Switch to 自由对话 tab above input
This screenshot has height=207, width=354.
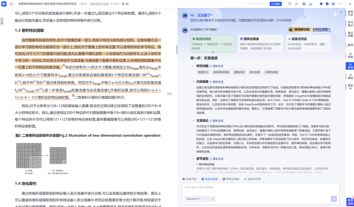(189, 179)
